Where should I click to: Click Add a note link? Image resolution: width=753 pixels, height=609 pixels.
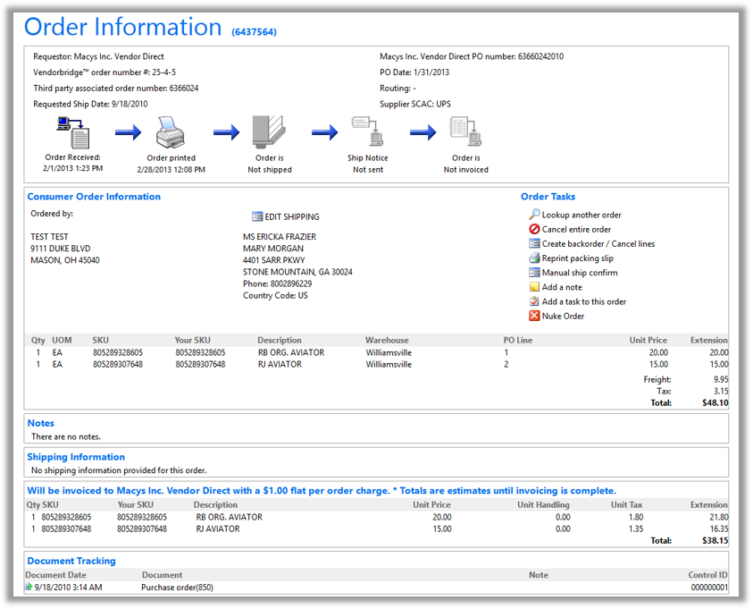pos(562,287)
